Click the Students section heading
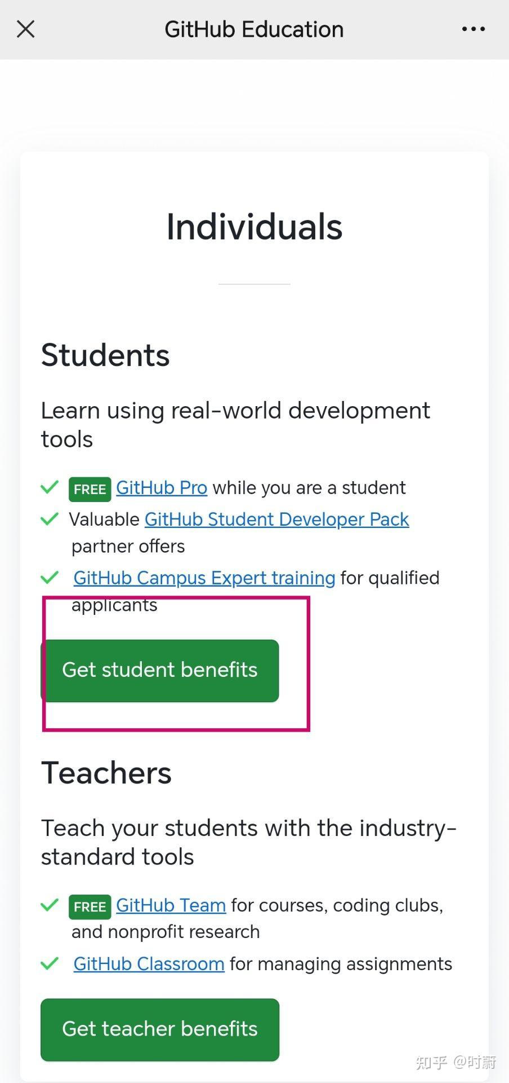 105,355
